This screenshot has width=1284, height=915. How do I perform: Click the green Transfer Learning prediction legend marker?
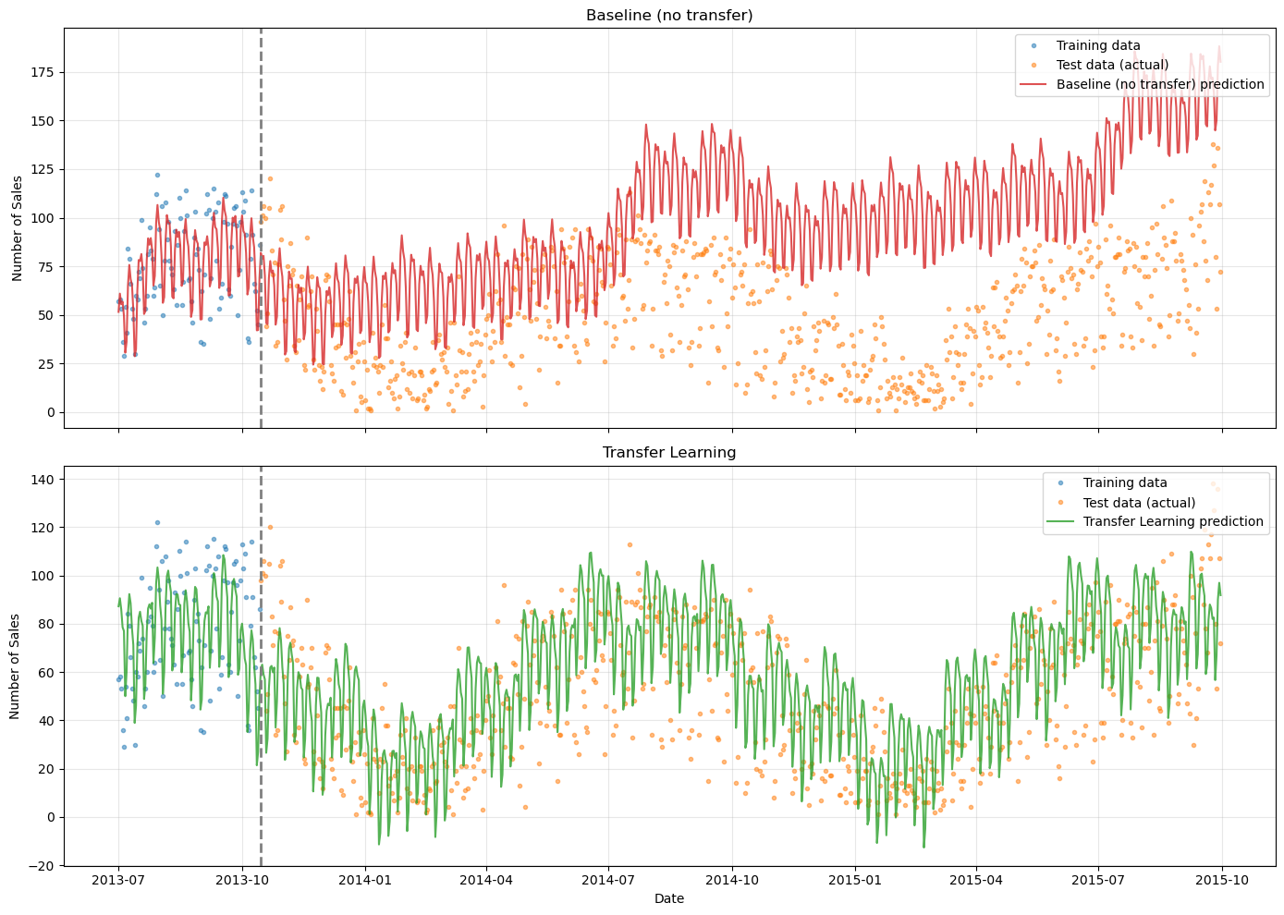[x=1060, y=520]
